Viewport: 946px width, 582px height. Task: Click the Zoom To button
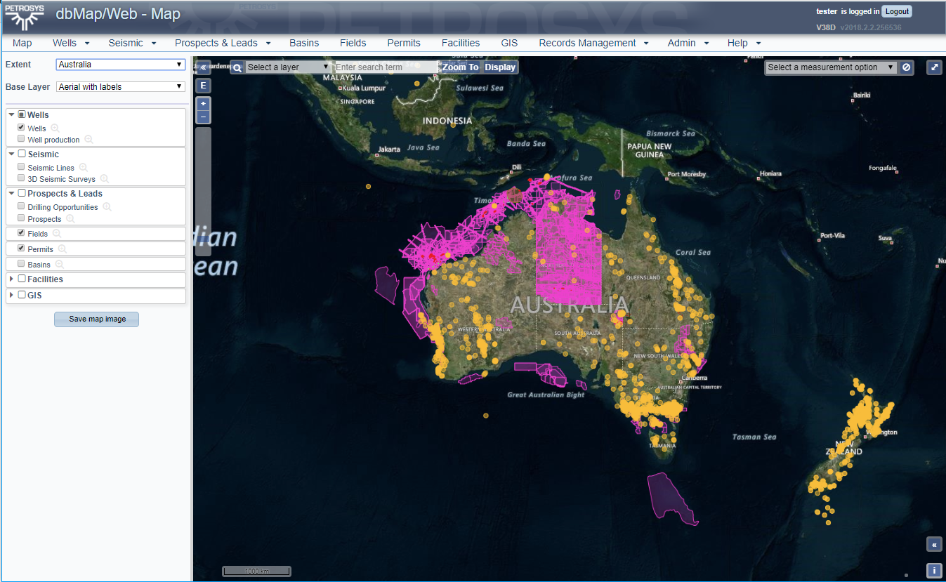coord(461,67)
